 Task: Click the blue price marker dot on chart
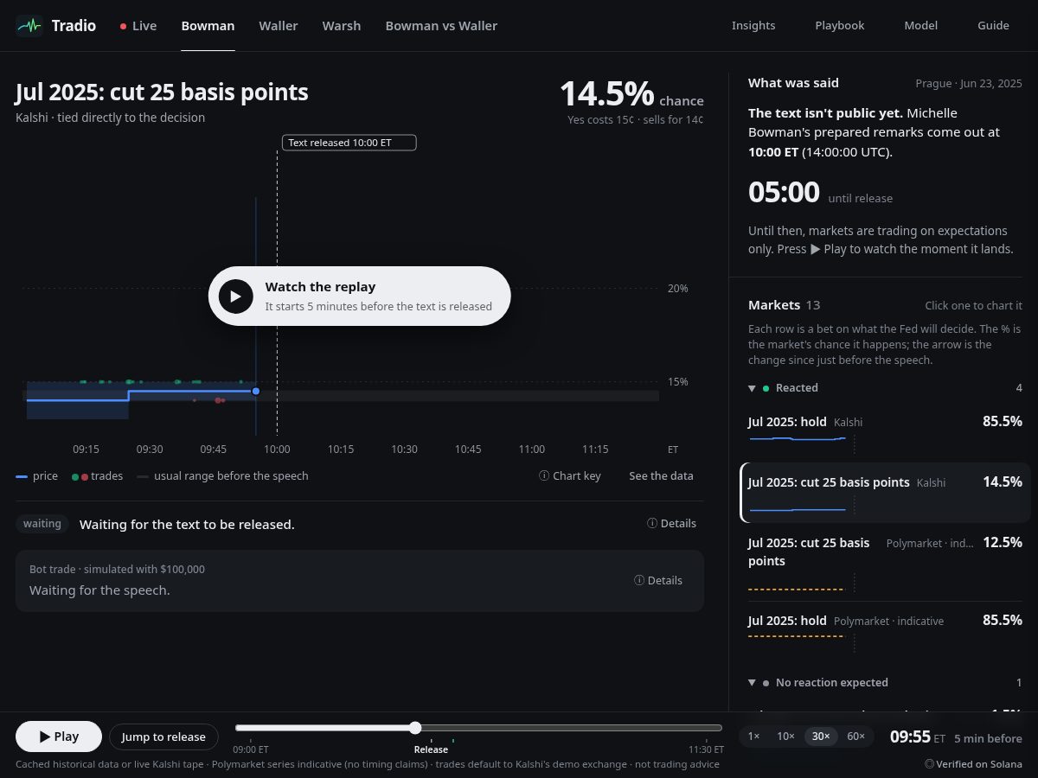pyautogui.click(x=256, y=392)
